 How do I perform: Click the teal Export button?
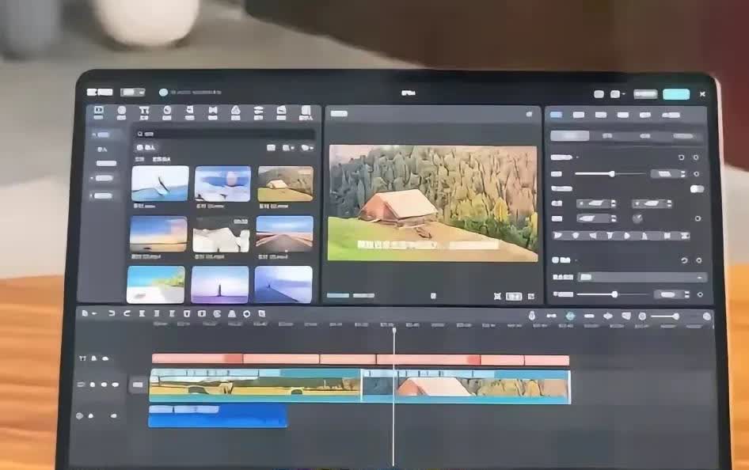pos(676,94)
